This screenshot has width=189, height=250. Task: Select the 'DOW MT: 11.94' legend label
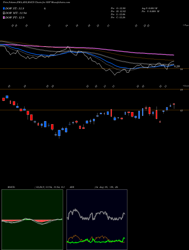[x=16, y=13]
